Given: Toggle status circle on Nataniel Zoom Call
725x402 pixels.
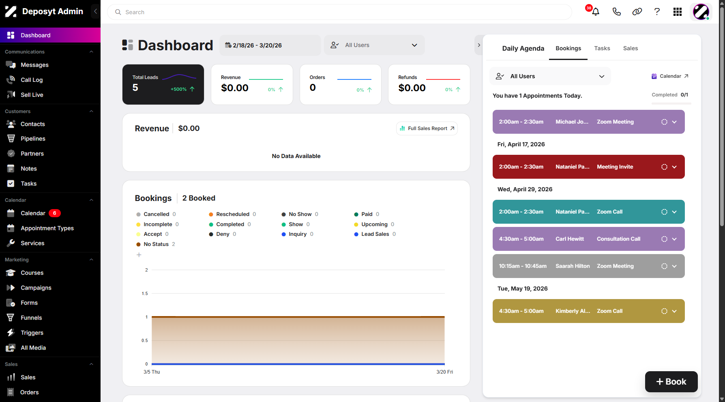Looking at the screenshot, I should pyautogui.click(x=664, y=212).
